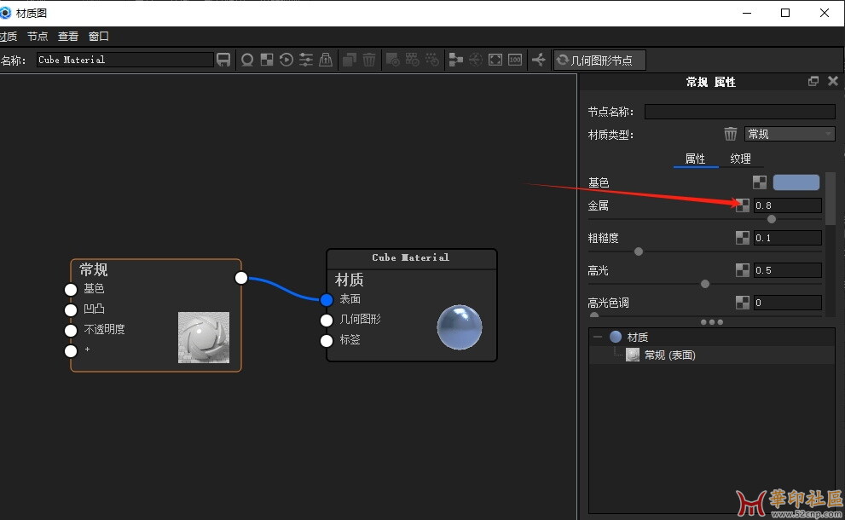
Task: Select the Cube Material node title
Action: click(411, 258)
